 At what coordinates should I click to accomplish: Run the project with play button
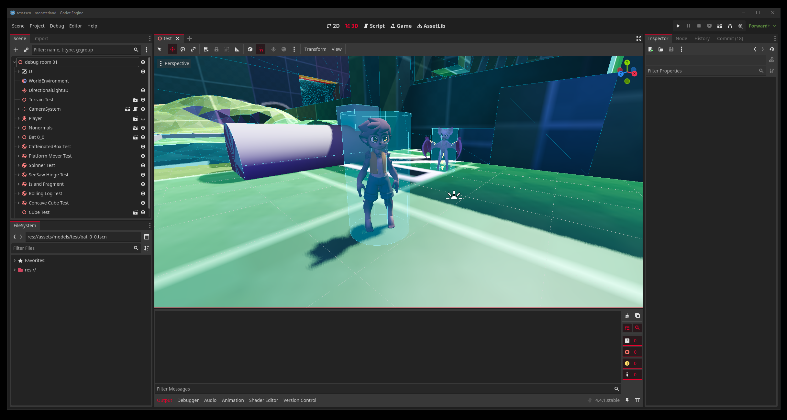tap(678, 26)
